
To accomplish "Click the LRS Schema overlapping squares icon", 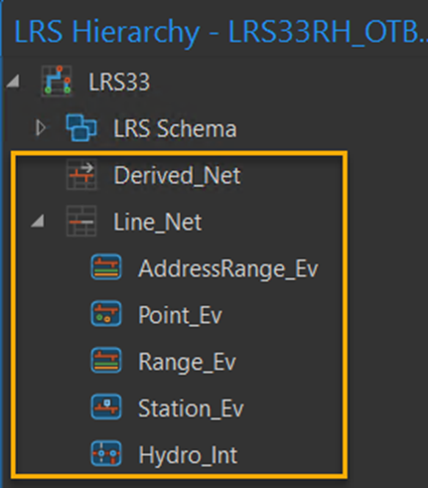I will pos(81,128).
